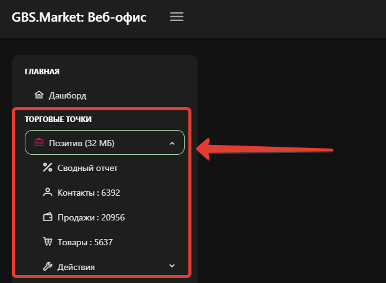Open the hamburger menu in header
The height and width of the screenshot is (283, 386).
[177, 17]
